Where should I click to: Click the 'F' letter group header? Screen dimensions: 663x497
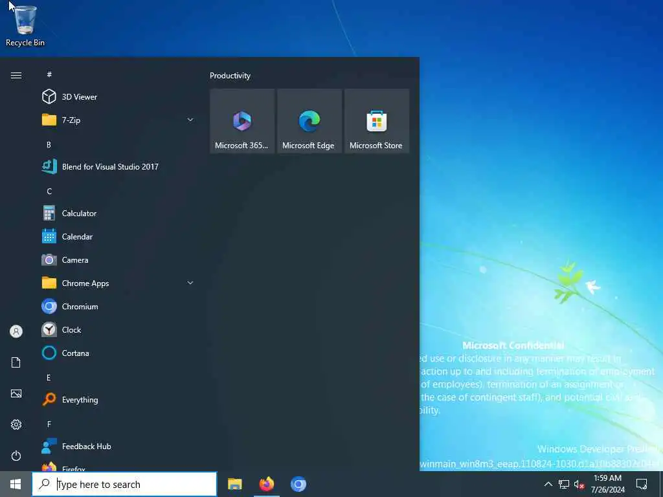point(49,424)
